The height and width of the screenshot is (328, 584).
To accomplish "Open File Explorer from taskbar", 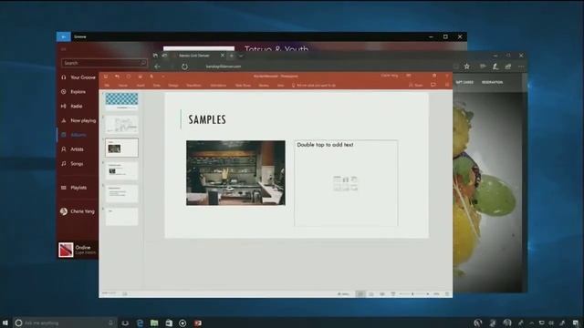I will click(154, 323).
